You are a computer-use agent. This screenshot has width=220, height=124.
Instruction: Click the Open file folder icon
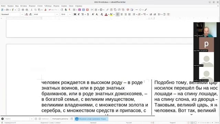click(x=8, y=10)
